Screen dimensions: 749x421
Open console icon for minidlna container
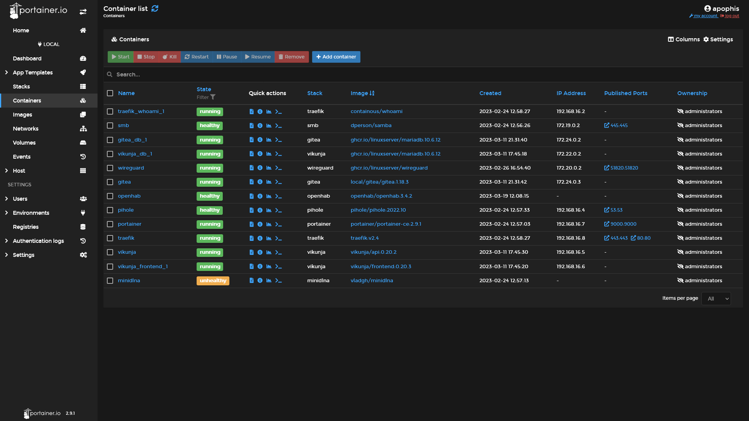[x=279, y=281]
